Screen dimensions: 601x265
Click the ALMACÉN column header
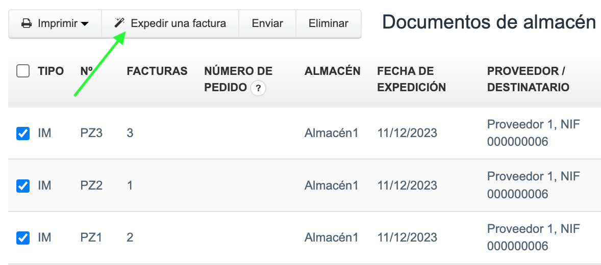click(333, 71)
